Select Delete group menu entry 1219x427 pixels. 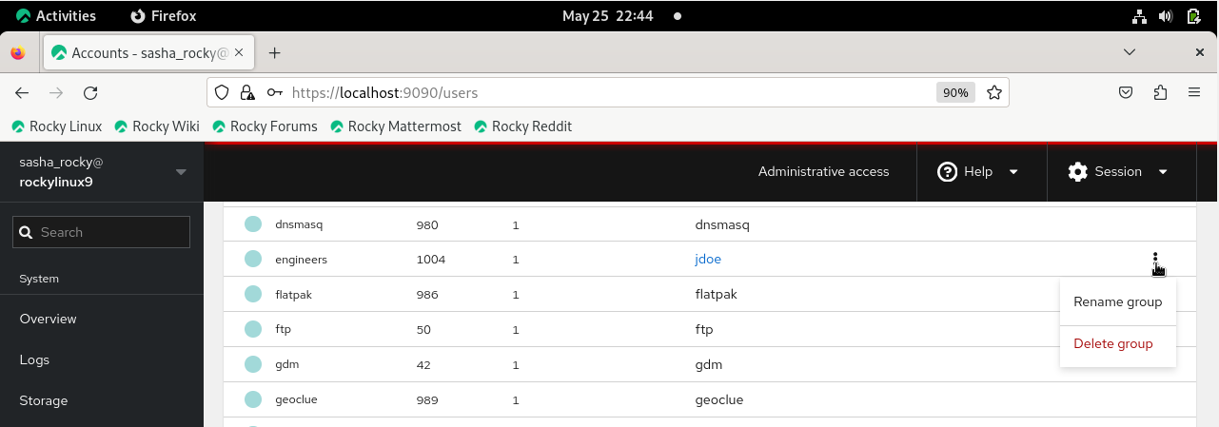[x=1112, y=343]
